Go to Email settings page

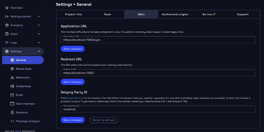pyautogui.click(x=23, y=95)
